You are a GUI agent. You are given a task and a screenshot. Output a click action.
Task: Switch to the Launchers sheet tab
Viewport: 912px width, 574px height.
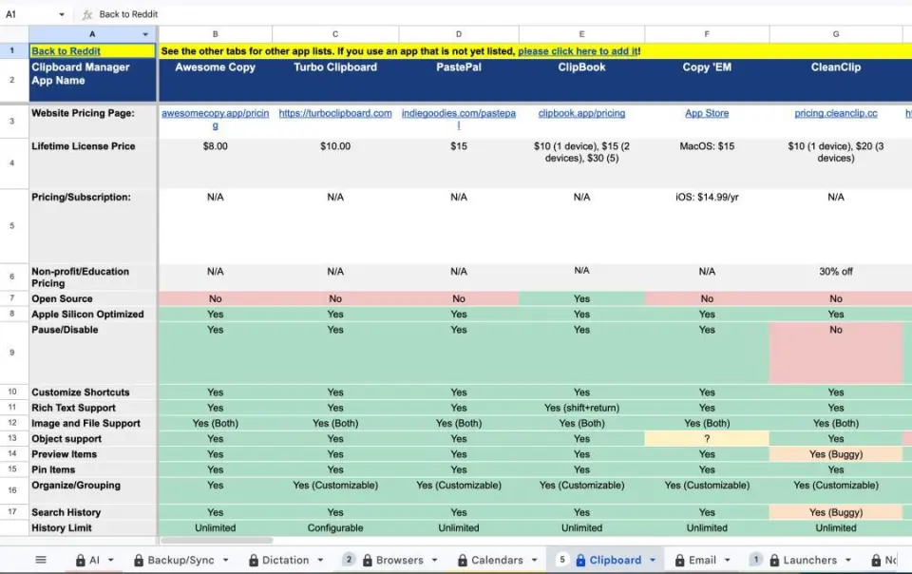pyautogui.click(x=809, y=560)
